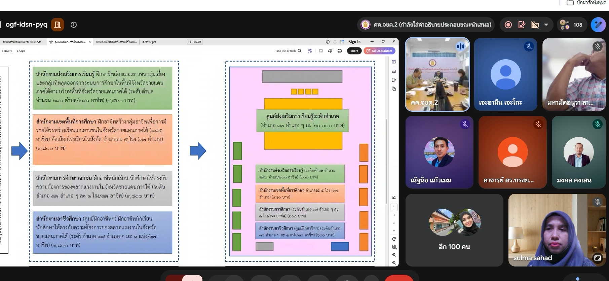The width and height of the screenshot is (609, 281).
Task: Click the presenter label ศค.จชต.2 pill
Action: tap(426, 25)
